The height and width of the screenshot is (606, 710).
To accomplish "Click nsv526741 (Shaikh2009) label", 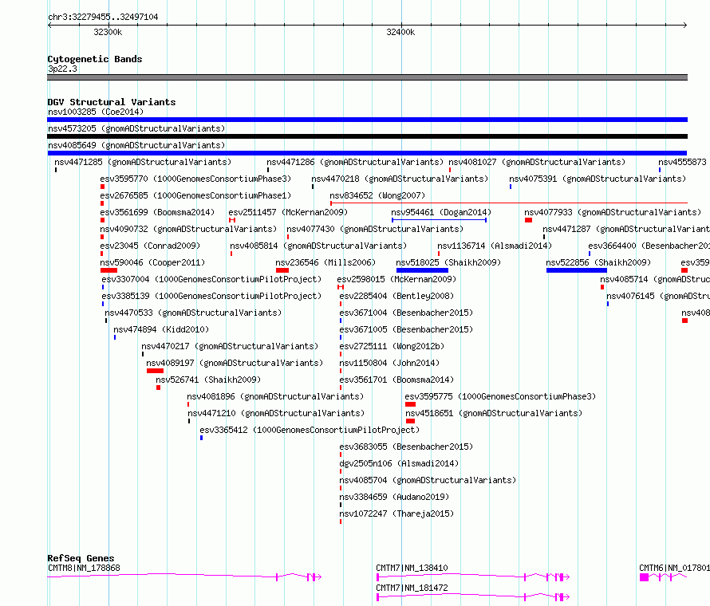I will [x=208, y=380].
